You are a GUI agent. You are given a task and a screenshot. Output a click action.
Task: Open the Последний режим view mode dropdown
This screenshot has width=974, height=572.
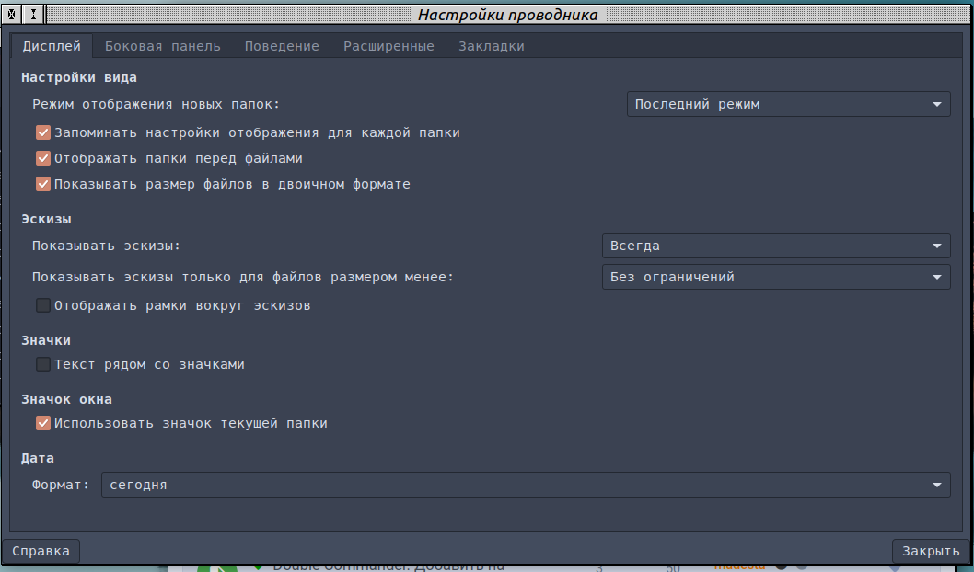(x=788, y=104)
